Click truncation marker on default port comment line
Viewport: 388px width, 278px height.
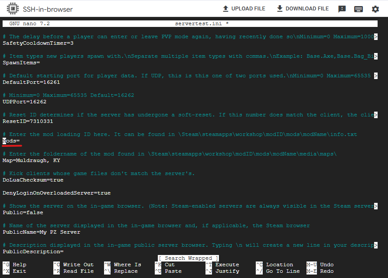(x=376, y=76)
